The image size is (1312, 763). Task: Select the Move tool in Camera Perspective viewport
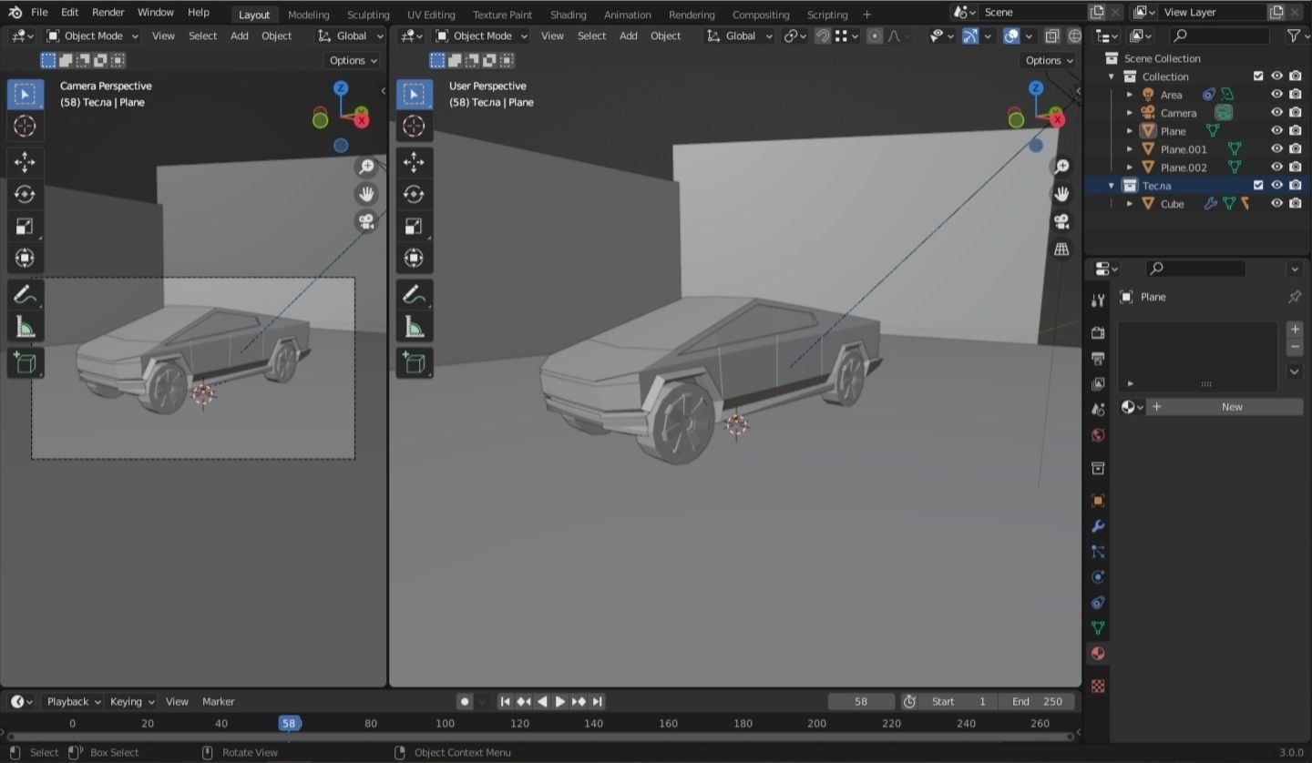click(x=25, y=162)
